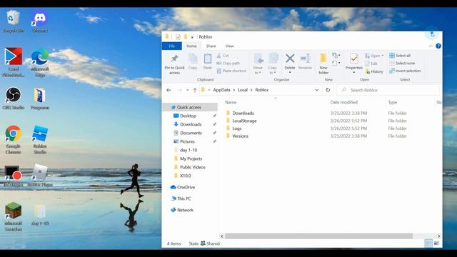Go up one folder level
457x257 pixels.
click(x=195, y=90)
